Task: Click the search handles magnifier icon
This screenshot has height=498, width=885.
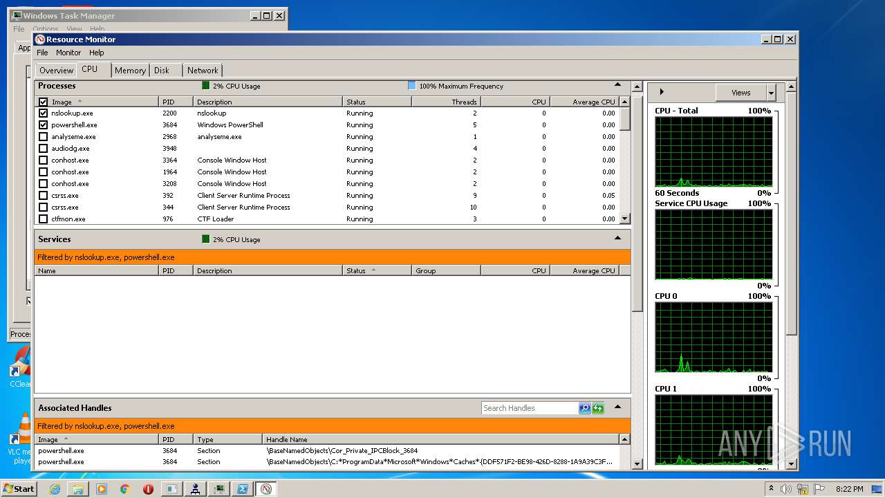Action: (x=585, y=408)
